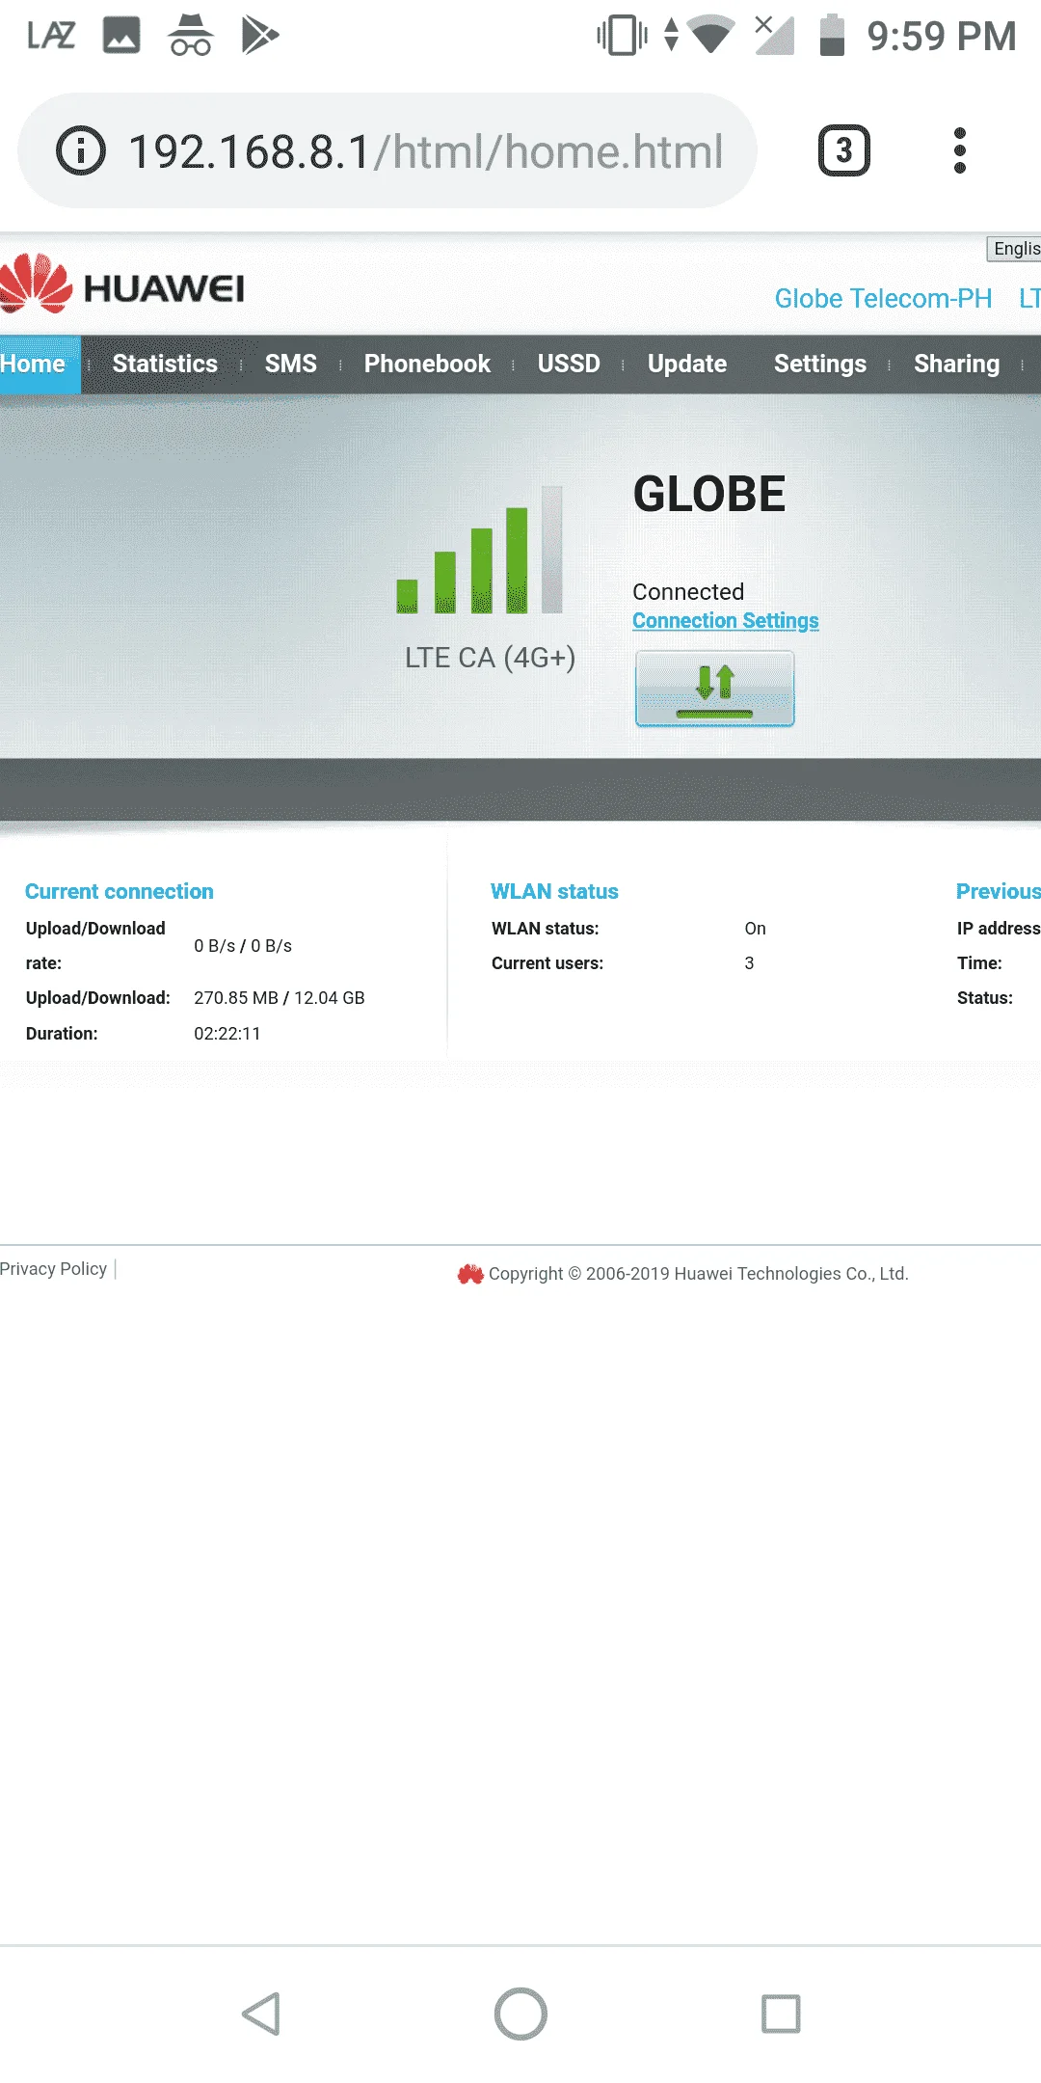
Task: Go to the SMS tab
Action: coord(290,365)
